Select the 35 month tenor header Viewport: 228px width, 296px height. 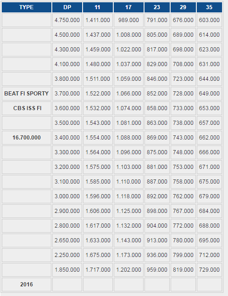click(x=209, y=7)
